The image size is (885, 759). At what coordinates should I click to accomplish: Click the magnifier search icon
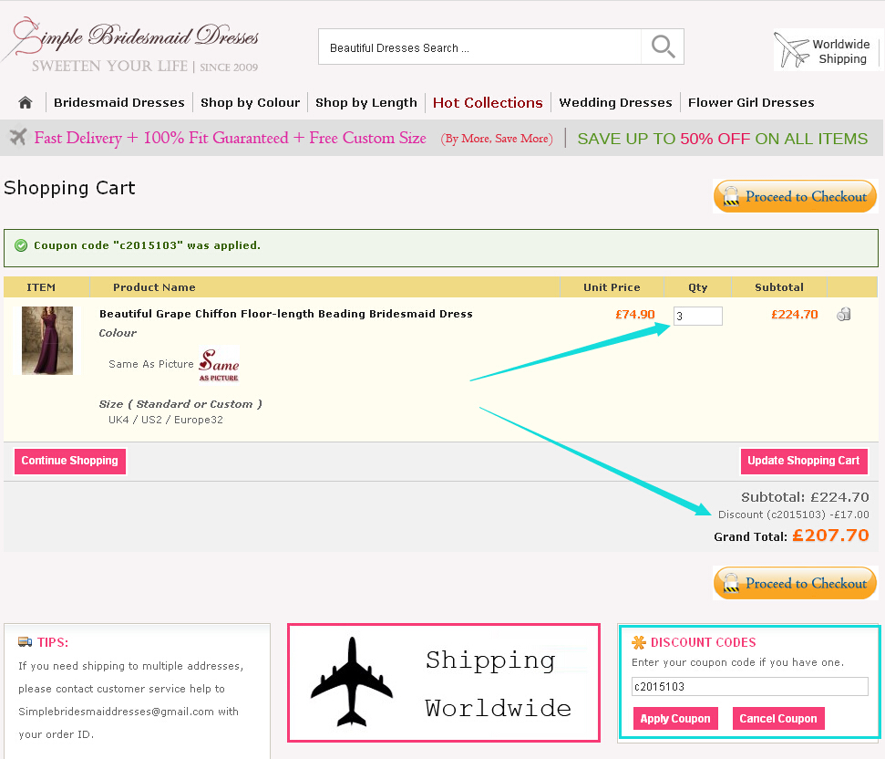(x=663, y=47)
